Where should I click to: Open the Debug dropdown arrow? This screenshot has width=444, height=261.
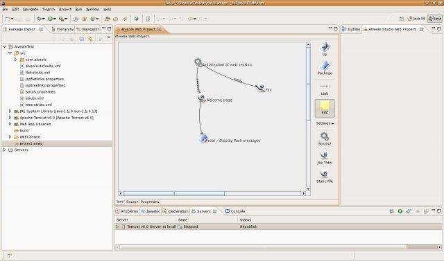click(44, 19)
